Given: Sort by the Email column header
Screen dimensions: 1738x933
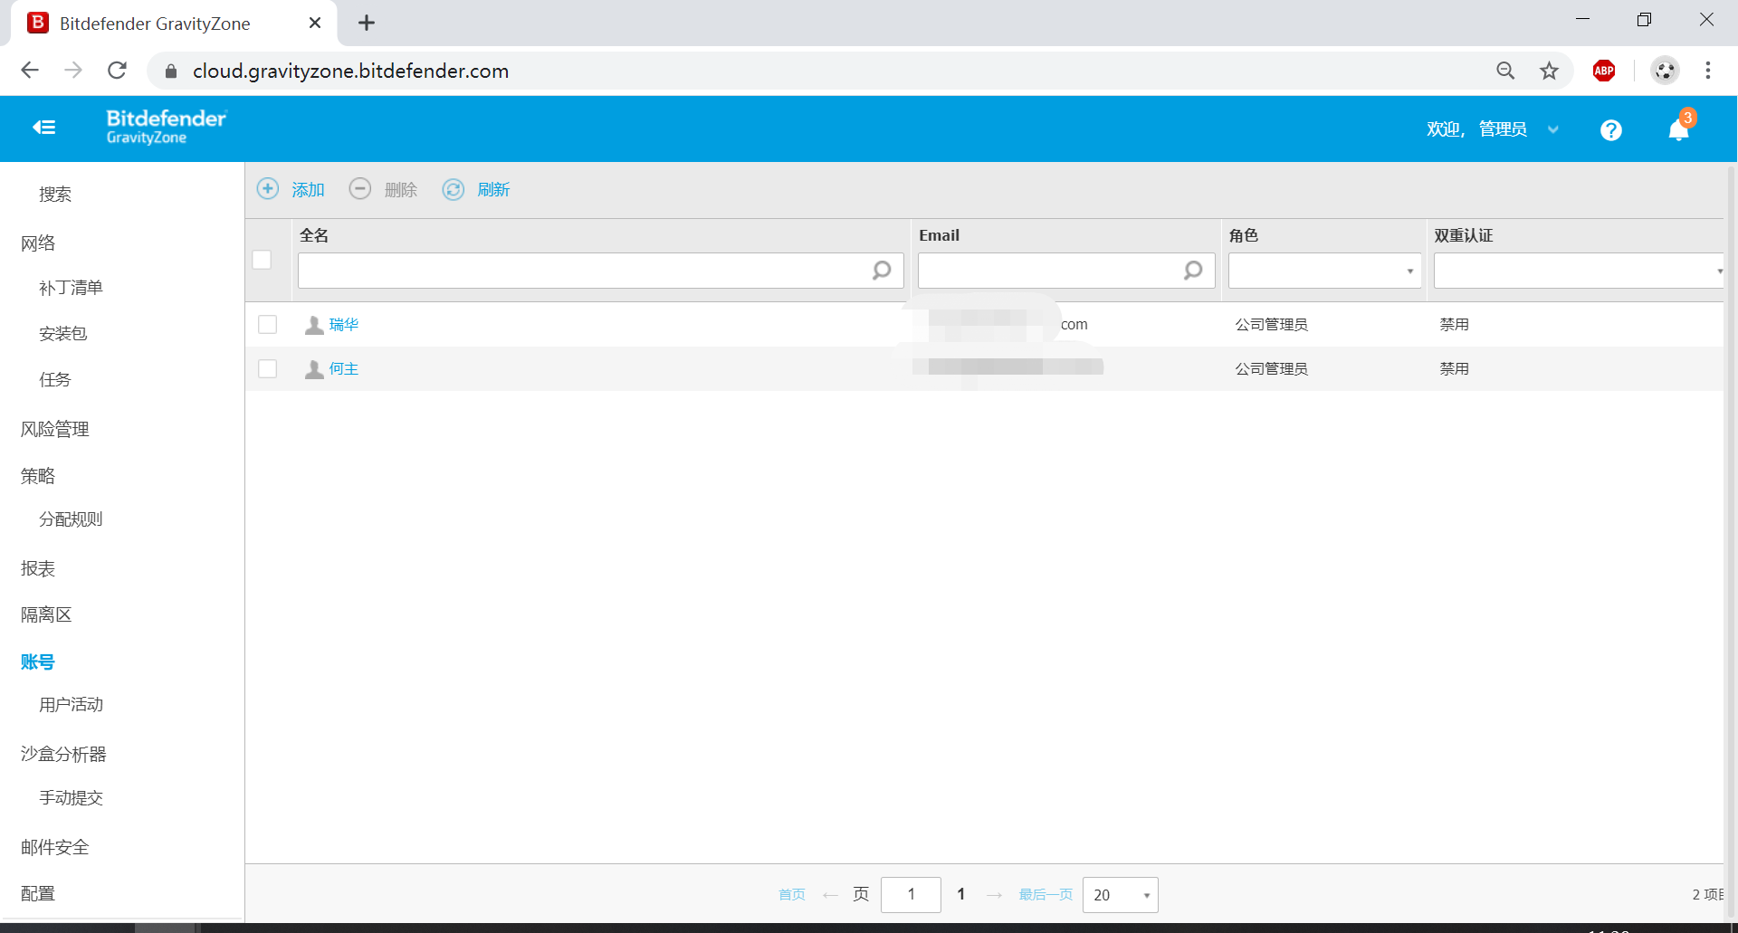Looking at the screenshot, I should pos(939,235).
